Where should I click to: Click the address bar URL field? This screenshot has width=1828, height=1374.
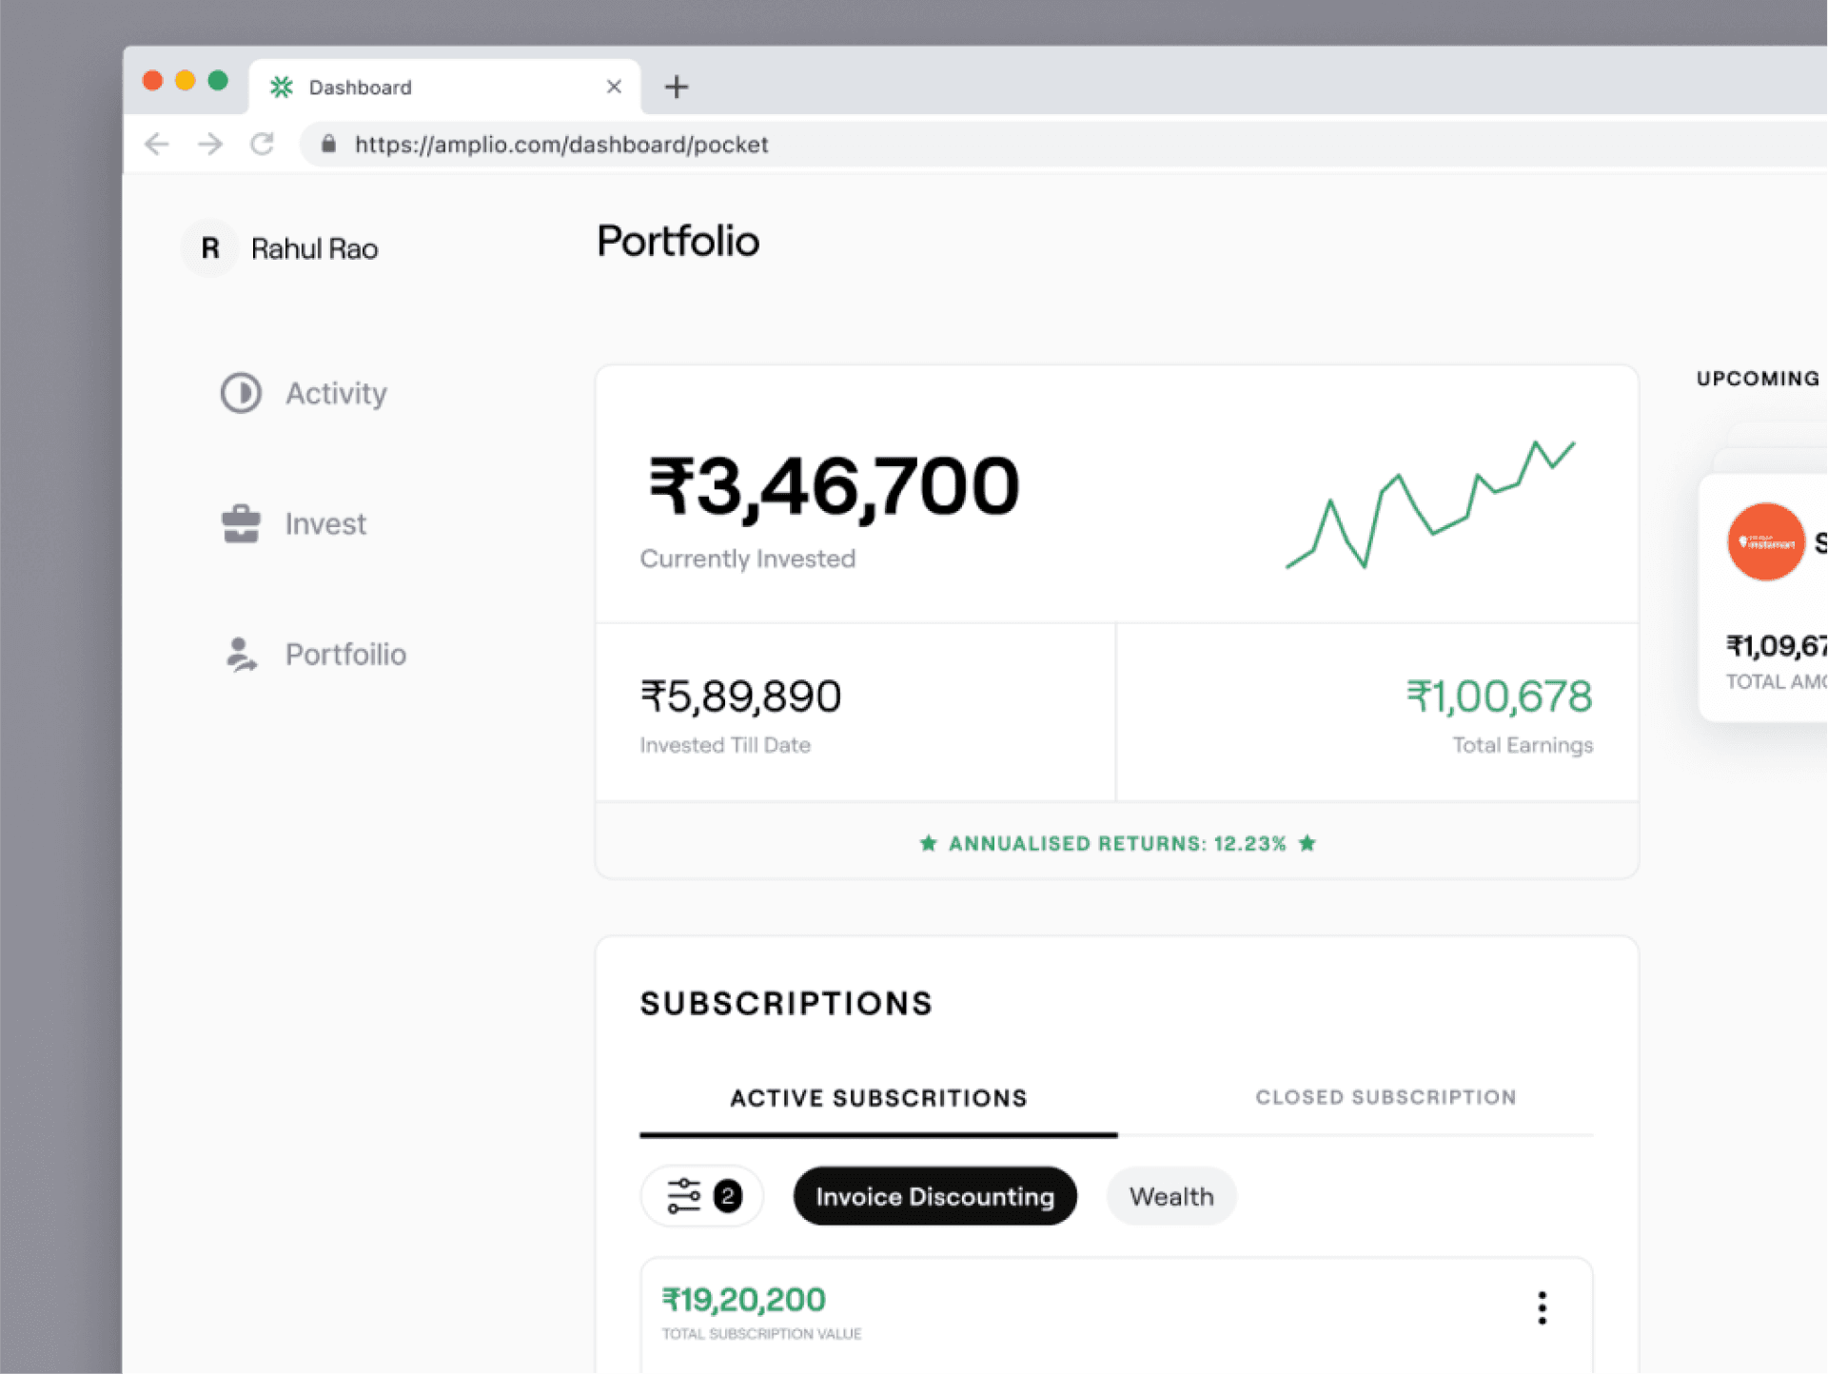point(561,145)
